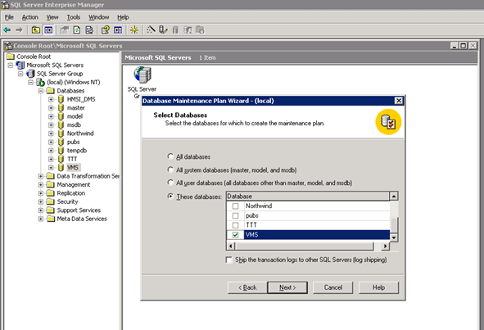The image size is (484, 330).
Task: Click the Run a Wizard wand icon
Action: [x=151, y=30]
